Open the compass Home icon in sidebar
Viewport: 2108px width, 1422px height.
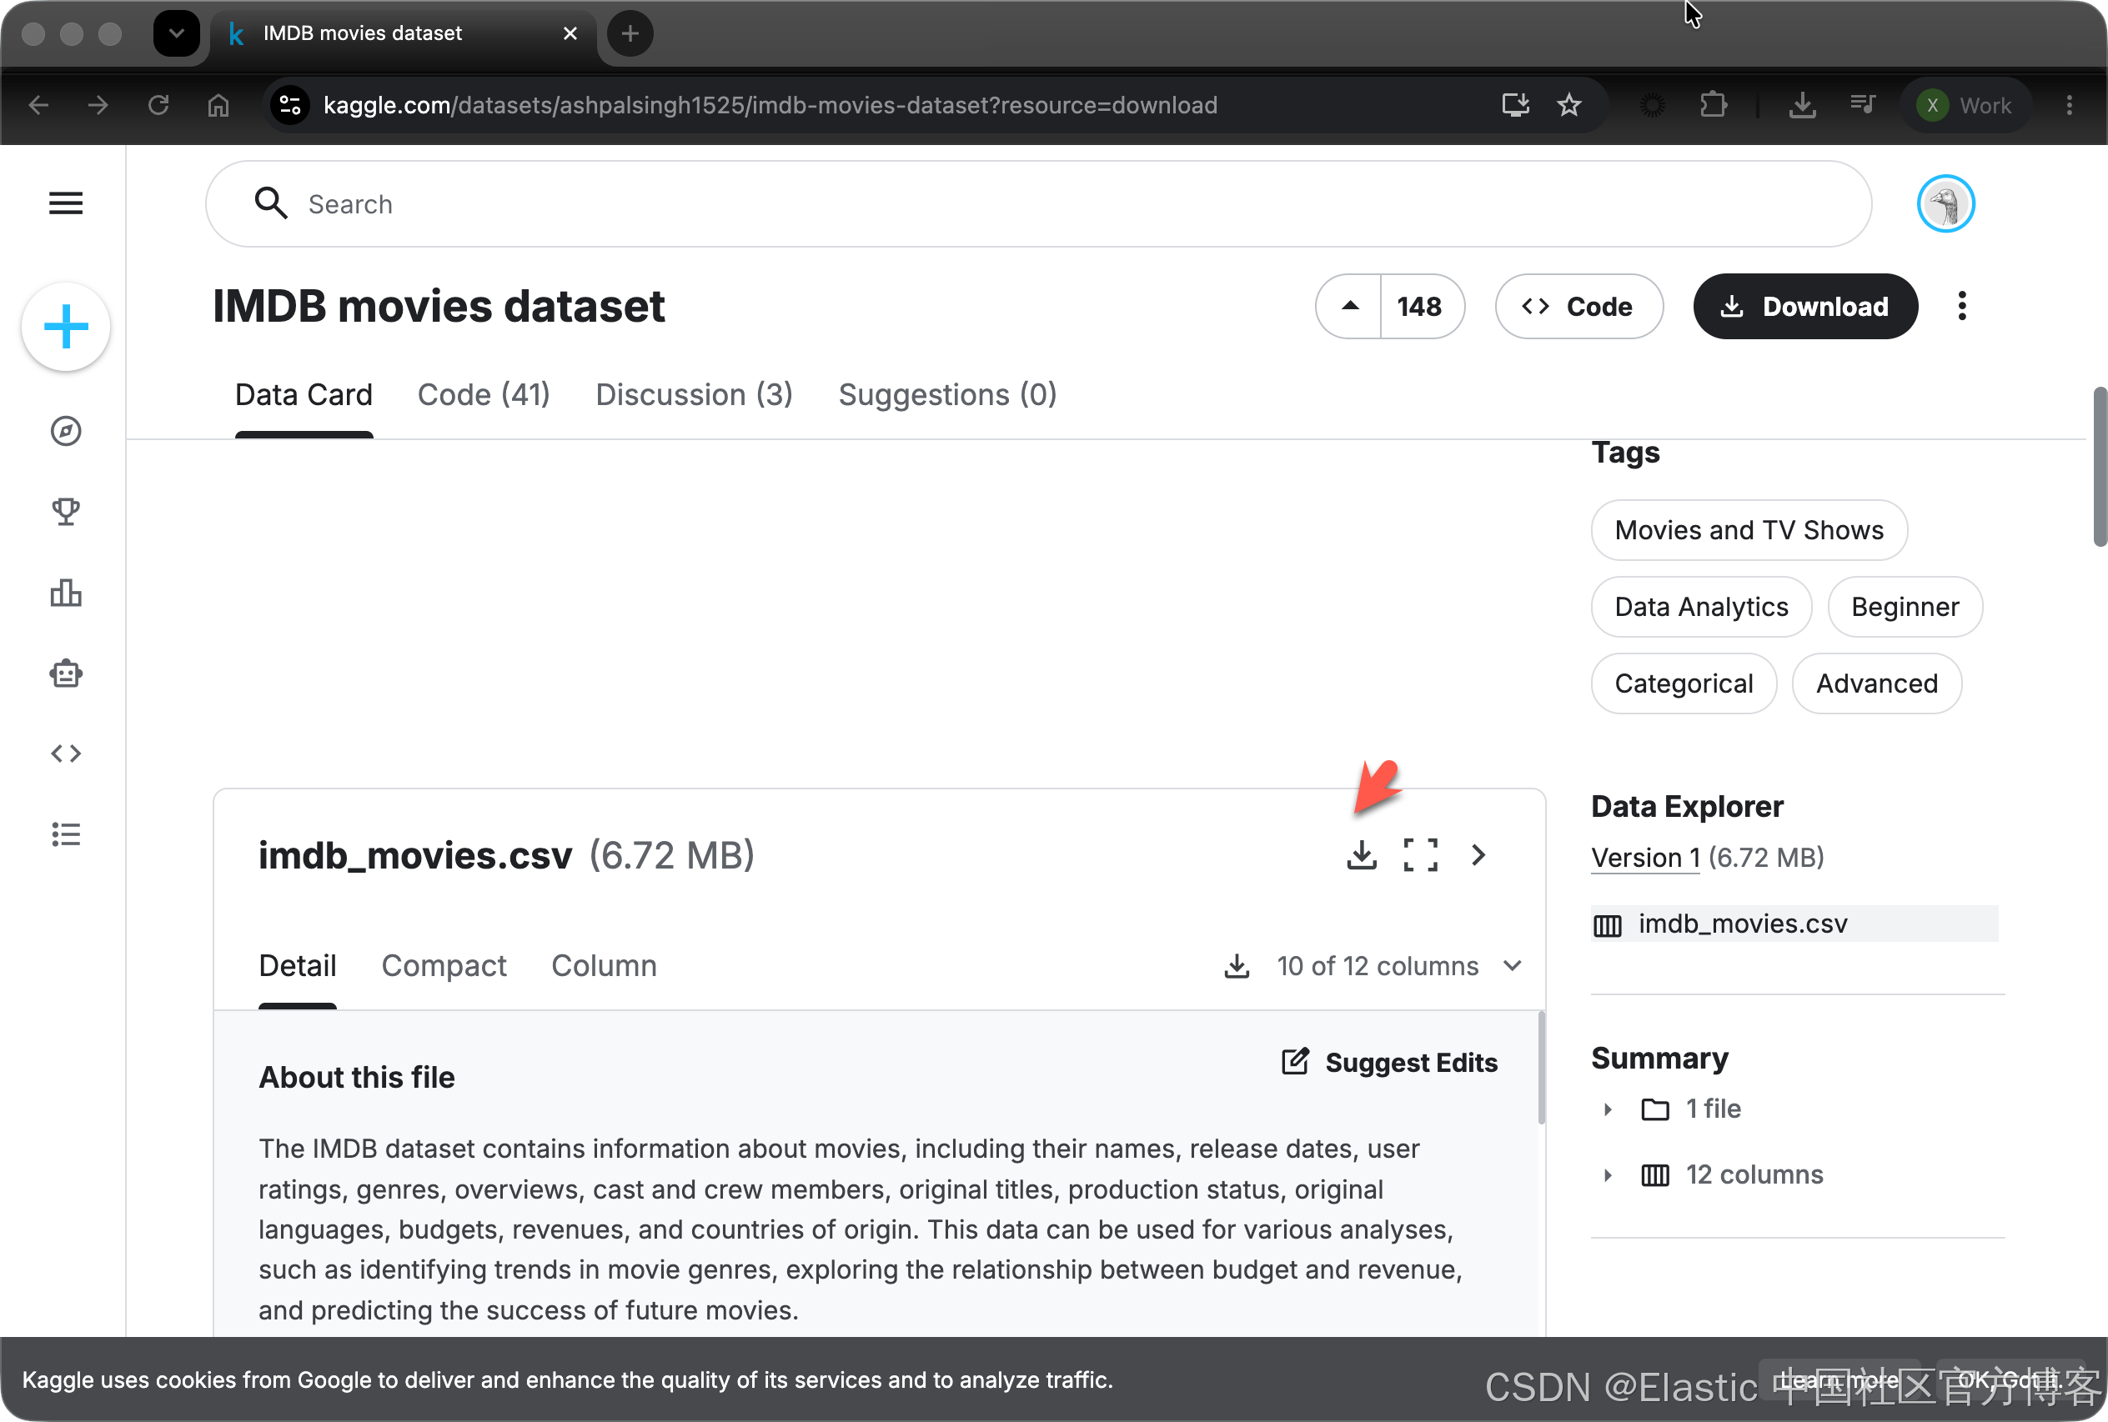65,431
